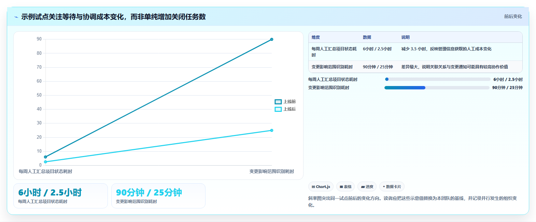Click the 上线前 data point at value 90
This screenshot has height=222, width=536.
(x=272, y=39)
